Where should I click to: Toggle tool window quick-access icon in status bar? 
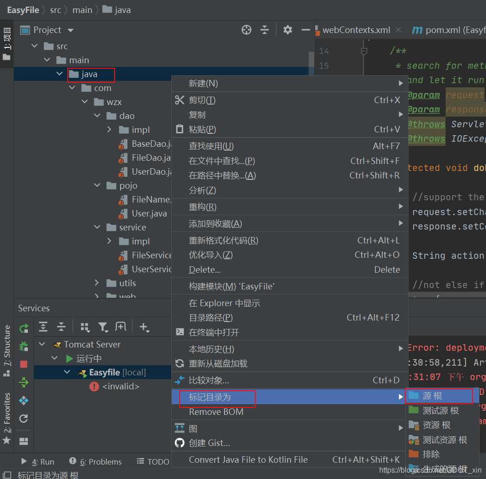7,475
